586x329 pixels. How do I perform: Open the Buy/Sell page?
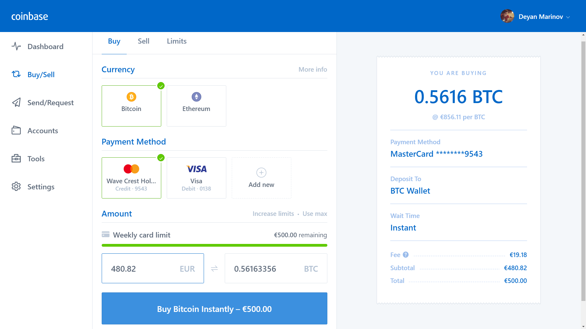[x=41, y=74]
